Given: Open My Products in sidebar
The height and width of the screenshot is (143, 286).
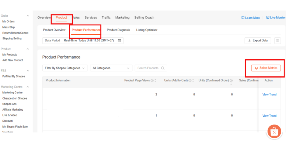Looking at the screenshot, I should pyautogui.click(x=9, y=55).
